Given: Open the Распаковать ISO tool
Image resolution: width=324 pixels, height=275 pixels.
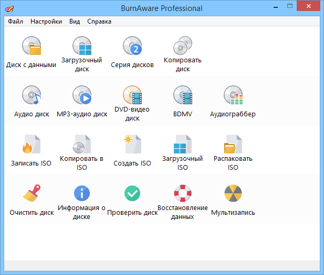Looking at the screenshot, I should [233, 145].
